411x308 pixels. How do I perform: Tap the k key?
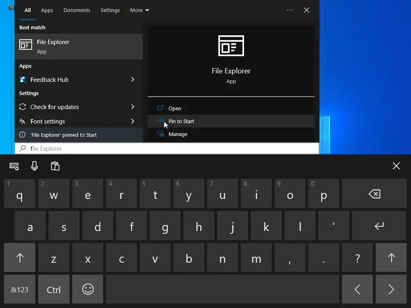click(267, 226)
